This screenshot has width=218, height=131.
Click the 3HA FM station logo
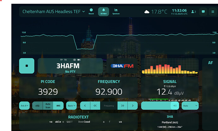[122, 66]
